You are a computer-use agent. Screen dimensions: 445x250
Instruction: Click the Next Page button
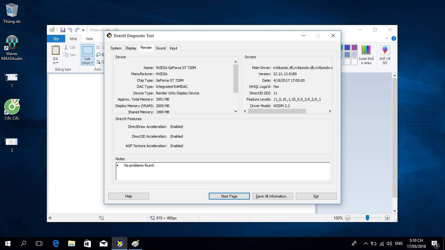pyautogui.click(x=229, y=196)
